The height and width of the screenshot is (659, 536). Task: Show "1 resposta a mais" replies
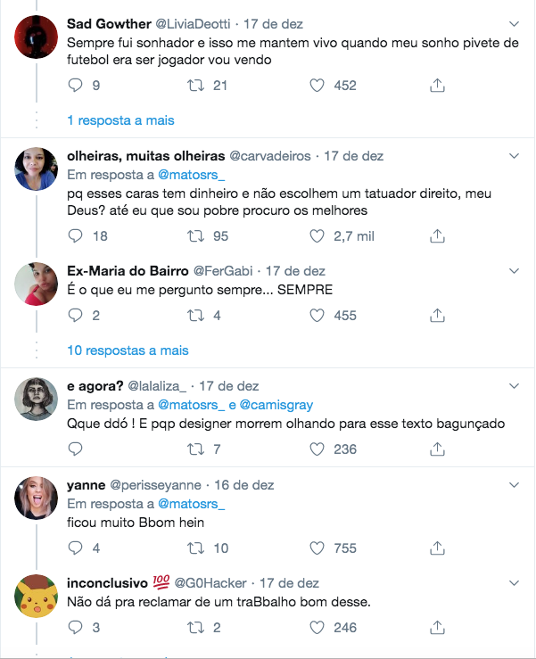click(120, 119)
